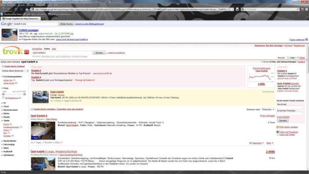The image size is (309, 174).
Task: Click the envelope icon beside Gratis-Alerts in the sidebar
Action: click(3, 66)
